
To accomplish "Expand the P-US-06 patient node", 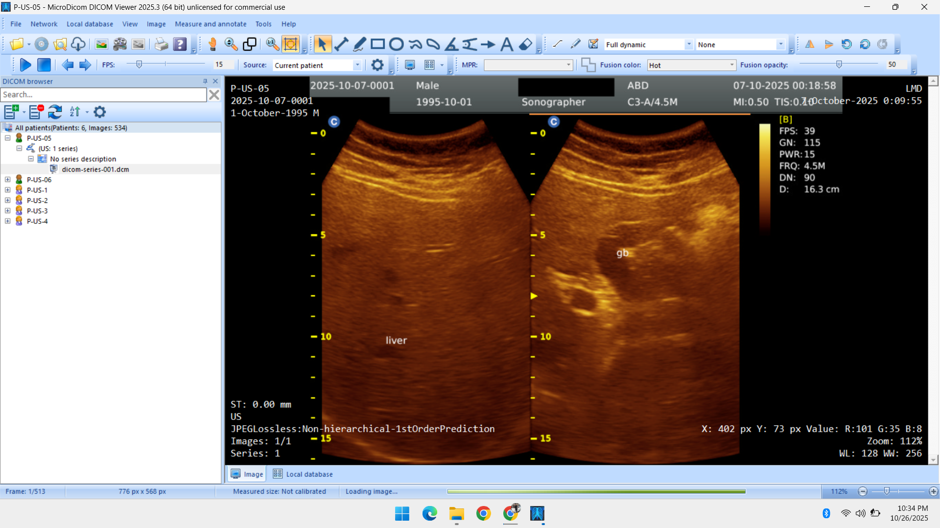I will 8,179.
